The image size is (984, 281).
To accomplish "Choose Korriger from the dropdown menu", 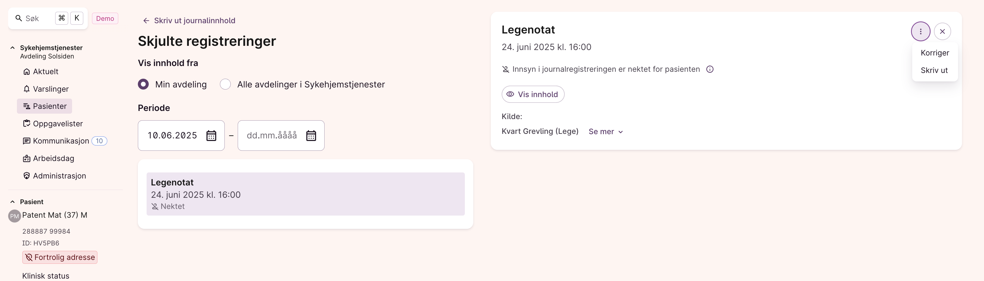I will point(934,53).
